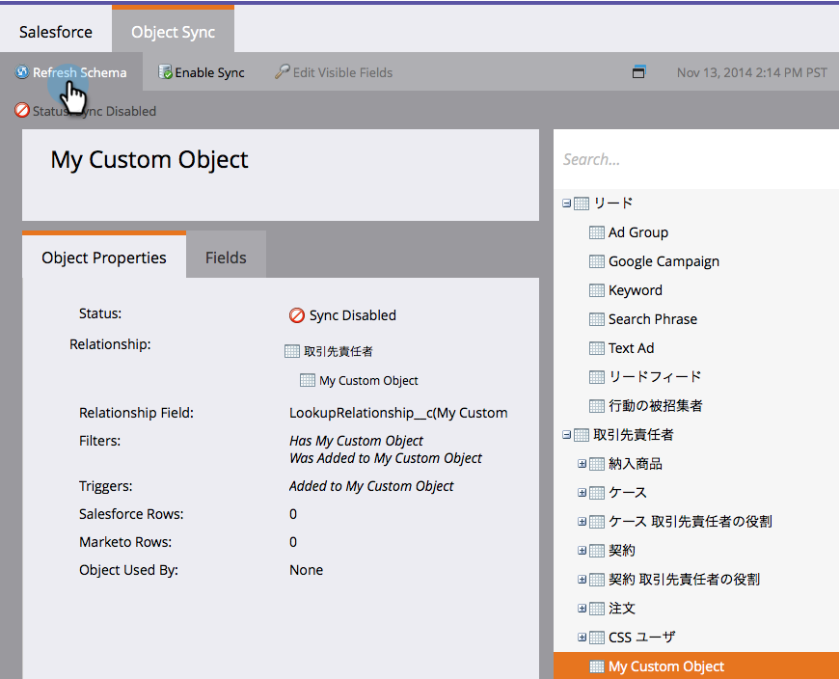Image resolution: width=840 pixels, height=679 pixels.
Task: Click the table icon next to Text Ad
Action: pos(597,348)
